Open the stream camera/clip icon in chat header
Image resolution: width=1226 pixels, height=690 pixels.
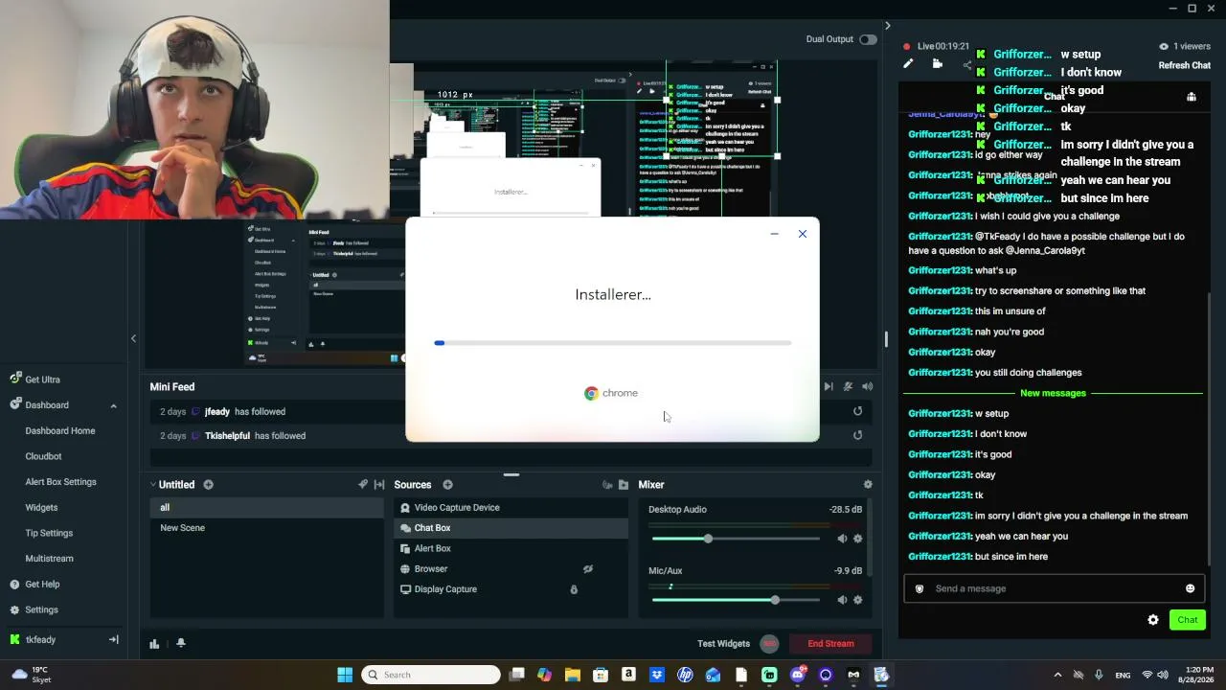click(x=938, y=64)
